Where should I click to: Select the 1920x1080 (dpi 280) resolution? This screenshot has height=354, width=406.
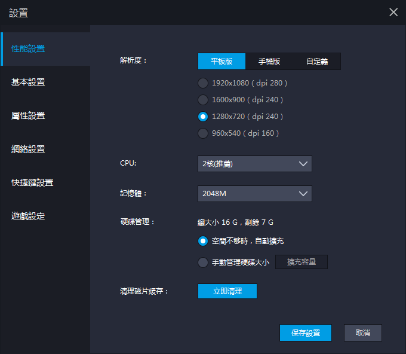pos(203,83)
